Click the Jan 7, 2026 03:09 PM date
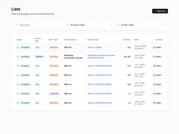This screenshot has width=179, height=134. click(x=140, y=94)
